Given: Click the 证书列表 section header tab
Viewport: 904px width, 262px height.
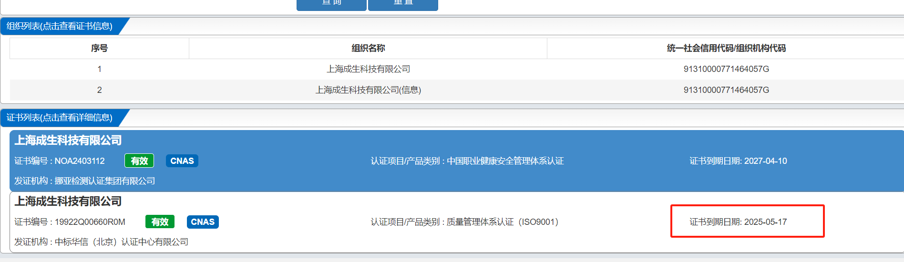Looking at the screenshot, I should click(60, 118).
